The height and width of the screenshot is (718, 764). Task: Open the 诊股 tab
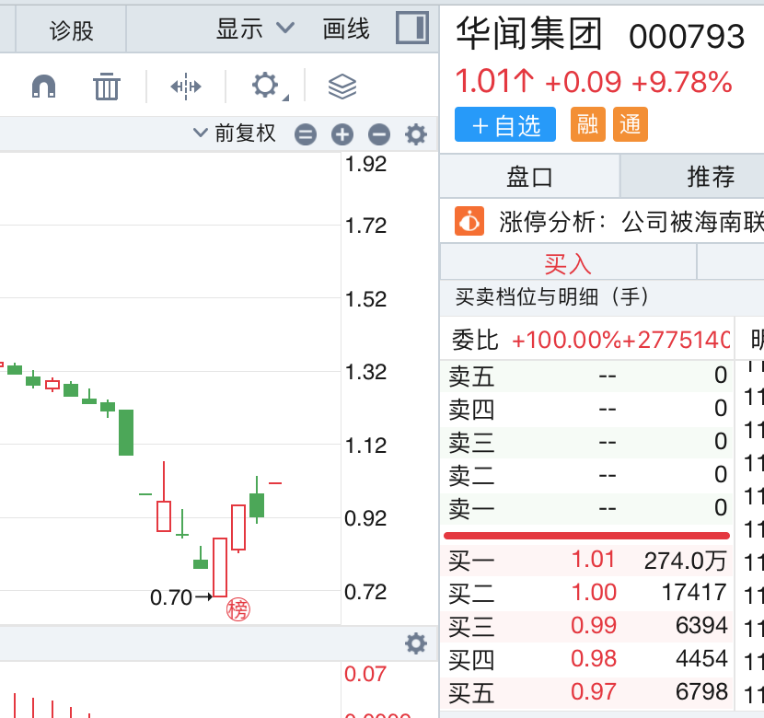72,30
